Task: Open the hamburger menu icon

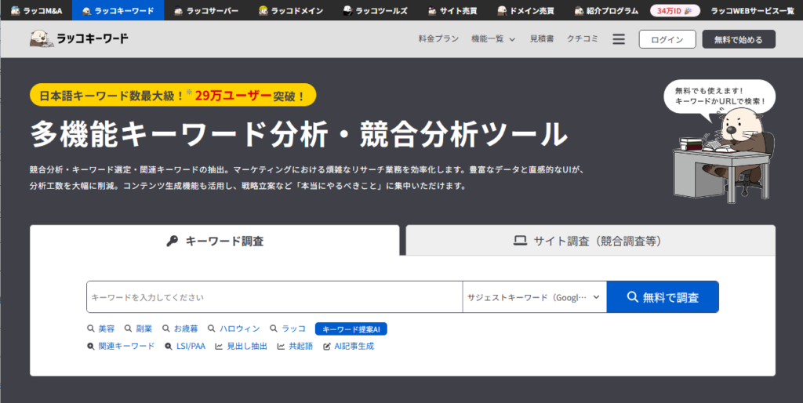Action: (x=619, y=39)
